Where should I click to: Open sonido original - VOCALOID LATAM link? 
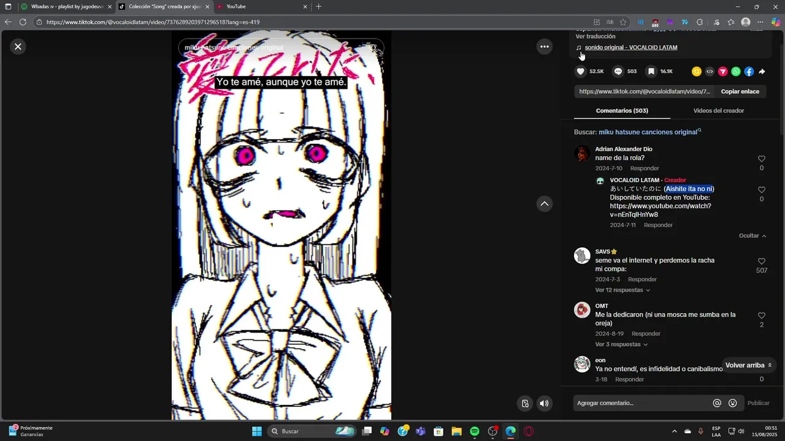click(631, 47)
